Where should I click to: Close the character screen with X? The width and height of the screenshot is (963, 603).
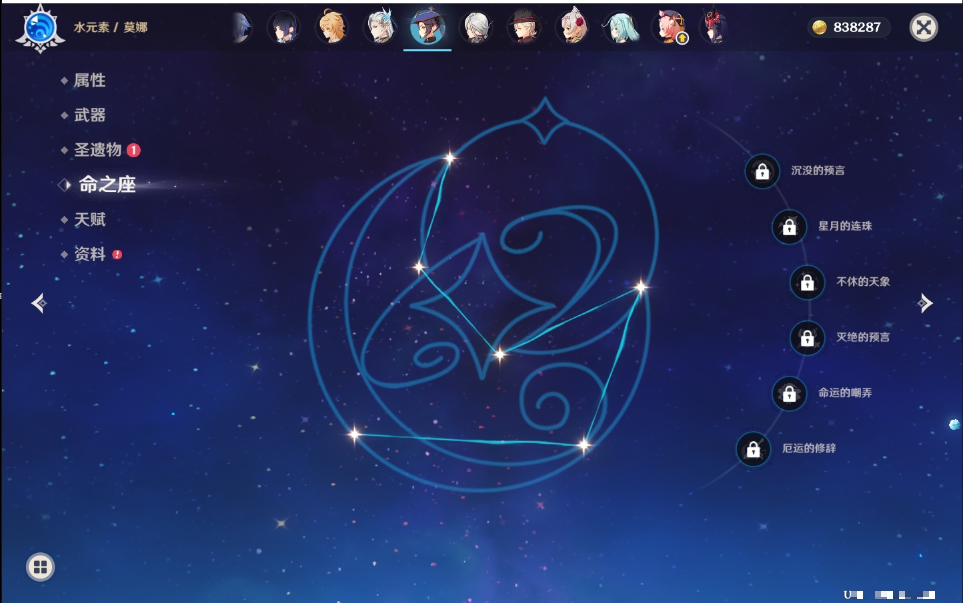924,27
